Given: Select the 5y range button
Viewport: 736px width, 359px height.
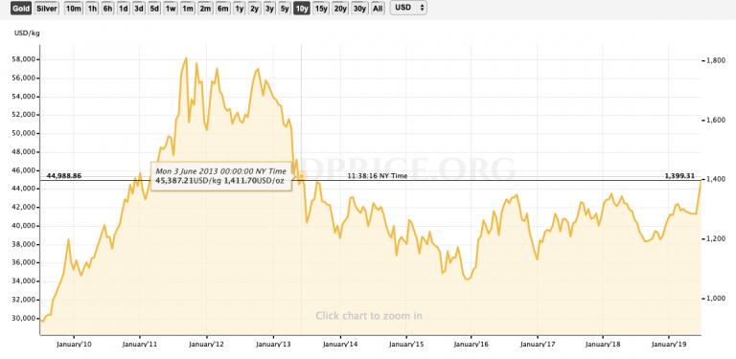Looking at the screenshot, I should (285, 9).
